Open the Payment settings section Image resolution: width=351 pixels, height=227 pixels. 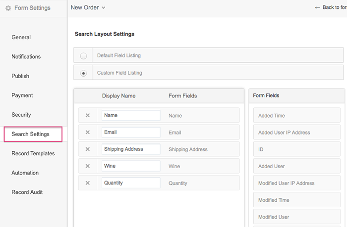(x=22, y=95)
